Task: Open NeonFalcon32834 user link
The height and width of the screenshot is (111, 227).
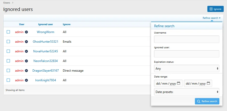Action: pyautogui.click(x=46, y=61)
